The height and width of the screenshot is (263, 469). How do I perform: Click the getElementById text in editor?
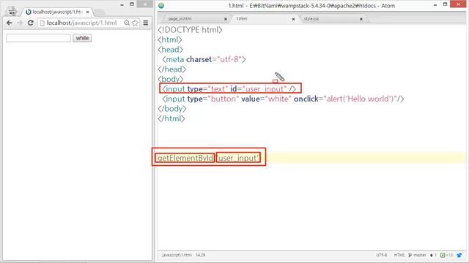coord(185,158)
